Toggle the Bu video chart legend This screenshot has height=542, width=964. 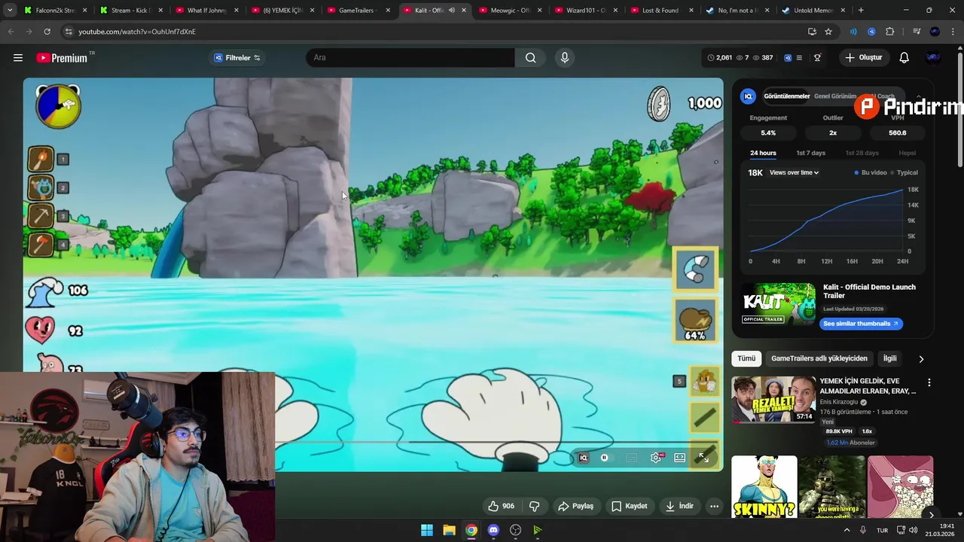(871, 172)
